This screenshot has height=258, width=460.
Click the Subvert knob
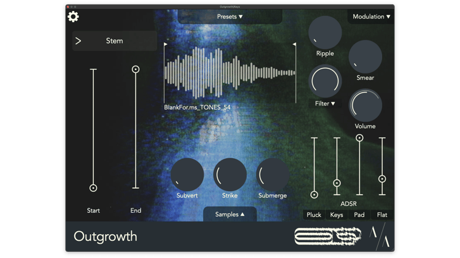pos(187,175)
